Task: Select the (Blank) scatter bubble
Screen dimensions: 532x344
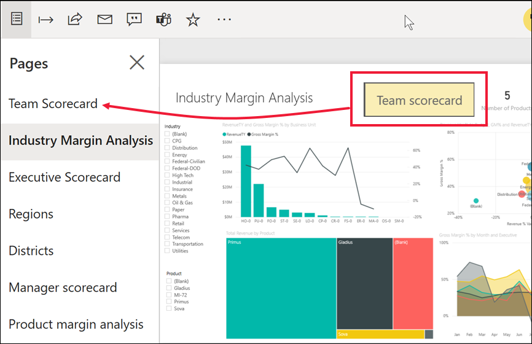Action: [476, 201]
